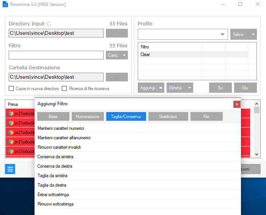The image size is (266, 215).
Task: Open the blue hamburger menu button
Action: point(10,169)
